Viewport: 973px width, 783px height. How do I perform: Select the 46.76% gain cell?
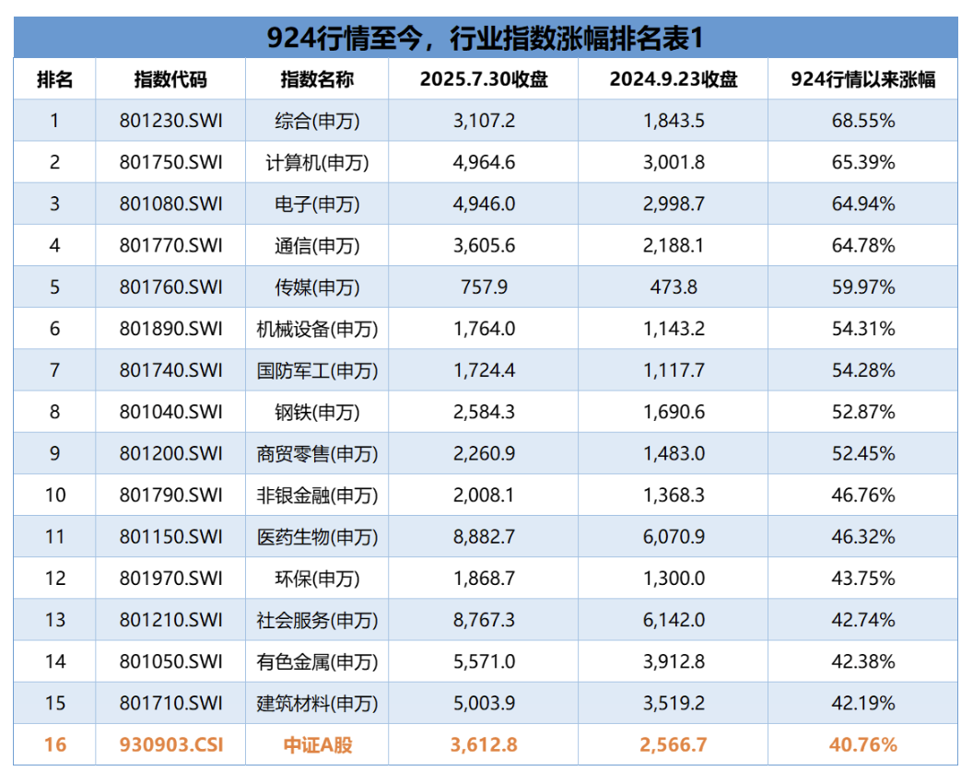pos(863,495)
